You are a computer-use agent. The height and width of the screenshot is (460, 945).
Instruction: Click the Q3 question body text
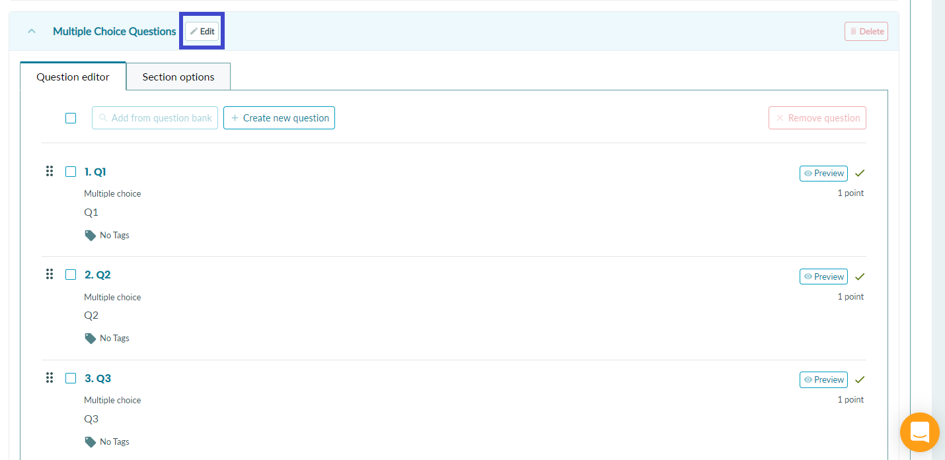click(x=91, y=419)
